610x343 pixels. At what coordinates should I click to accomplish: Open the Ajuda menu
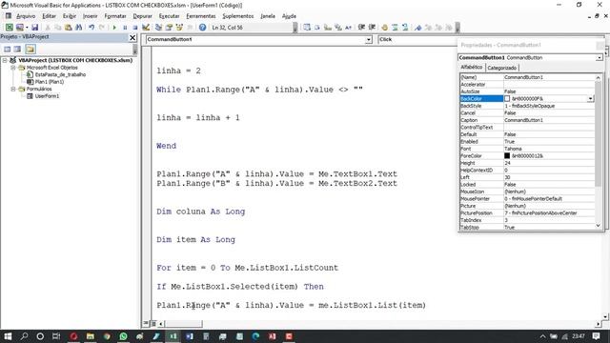(289, 16)
